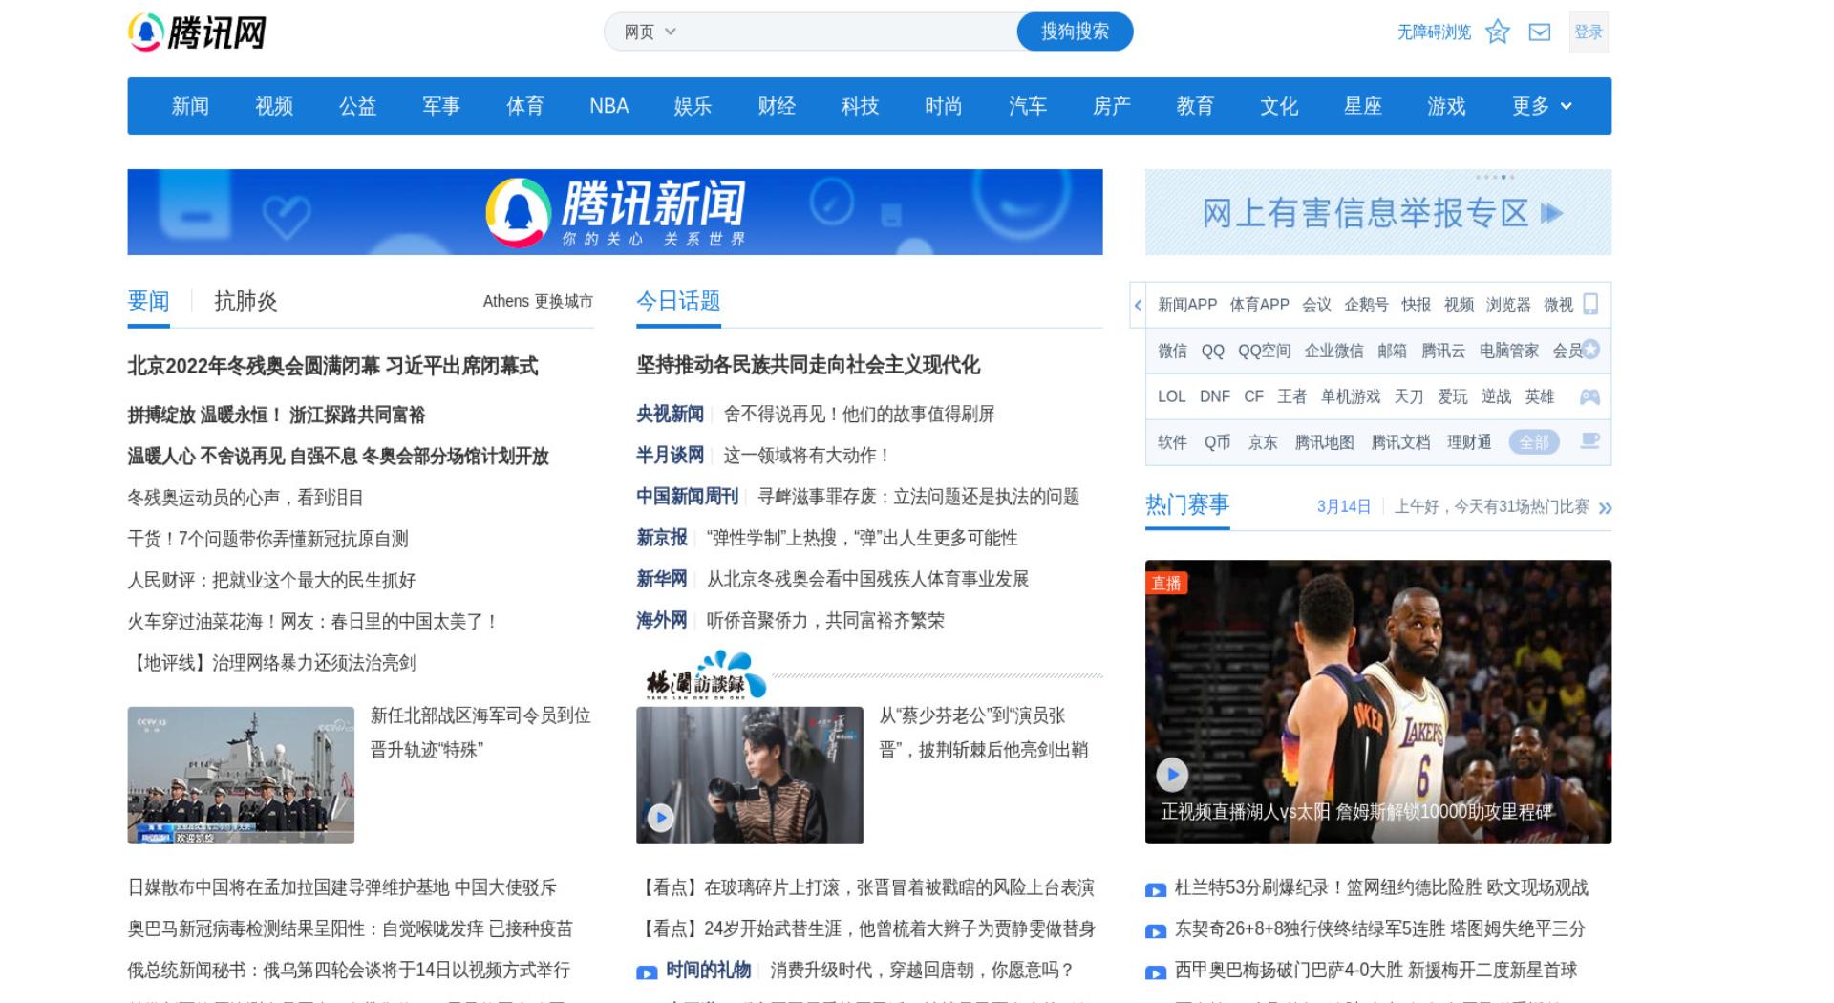Open the 视频 navigation item
The image size is (1834, 1003).
click(x=274, y=106)
